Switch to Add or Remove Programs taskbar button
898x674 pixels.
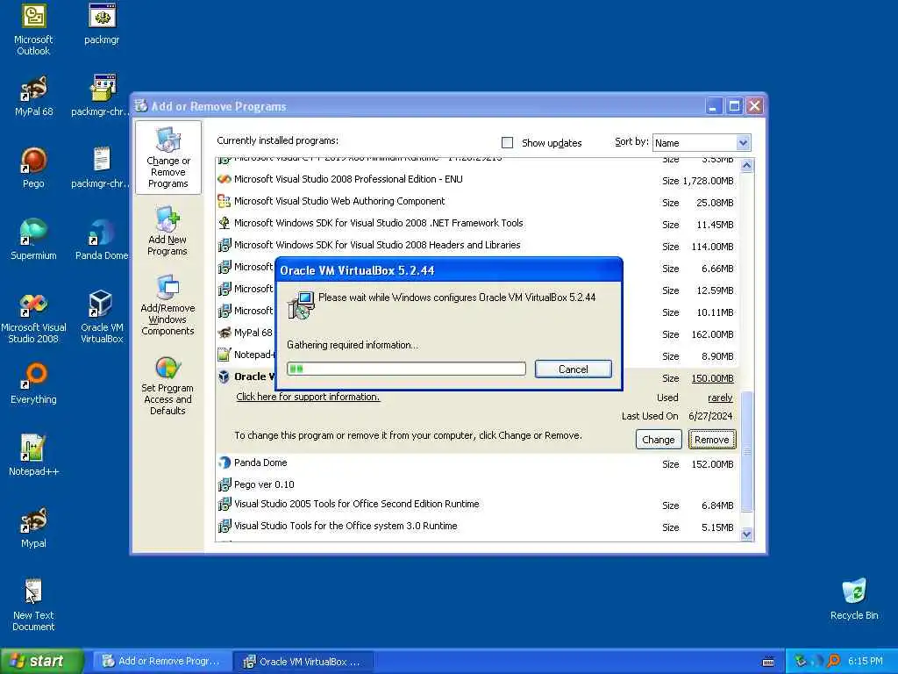point(162,661)
